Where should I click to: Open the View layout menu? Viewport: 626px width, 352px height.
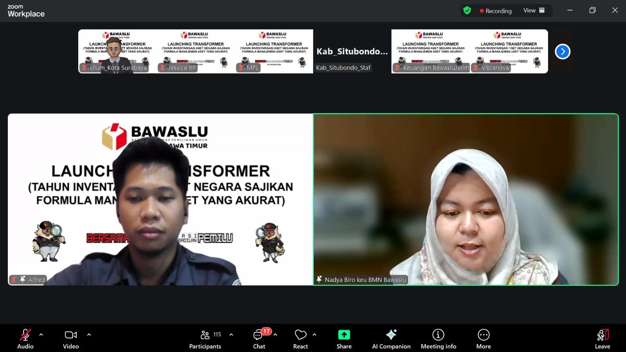tap(534, 11)
